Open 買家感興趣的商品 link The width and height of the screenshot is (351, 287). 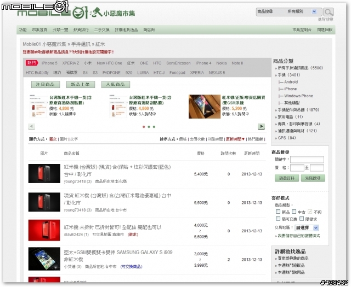[x=293, y=258]
